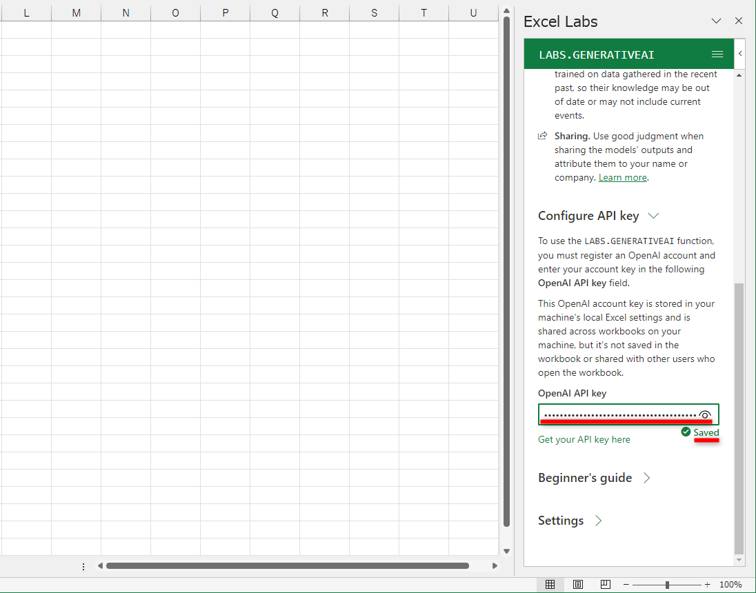
Task: Select column L header
Action: pos(26,13)
